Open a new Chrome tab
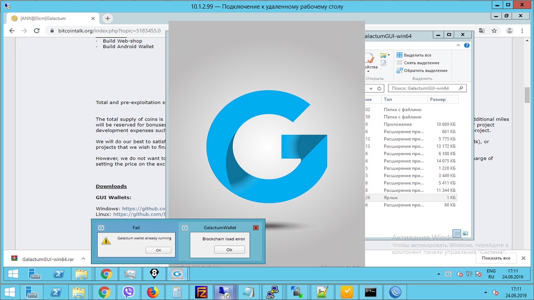Screen dimensions: 534x300 108,18
